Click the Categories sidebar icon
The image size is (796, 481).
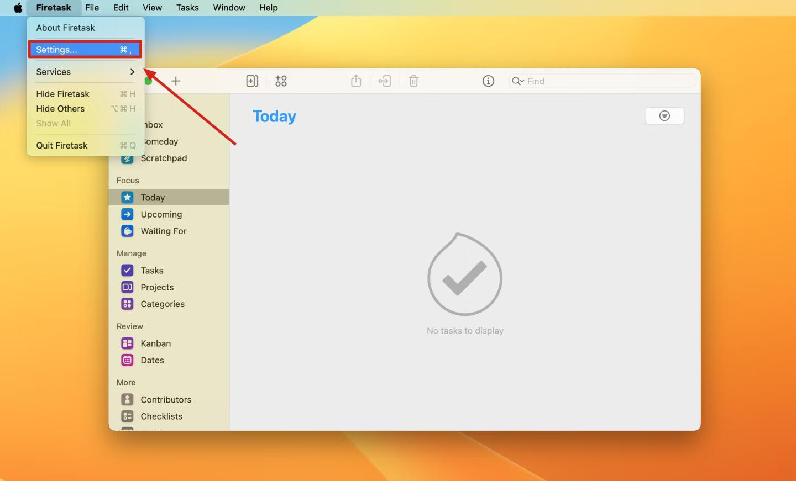click(x=127, y=304)
